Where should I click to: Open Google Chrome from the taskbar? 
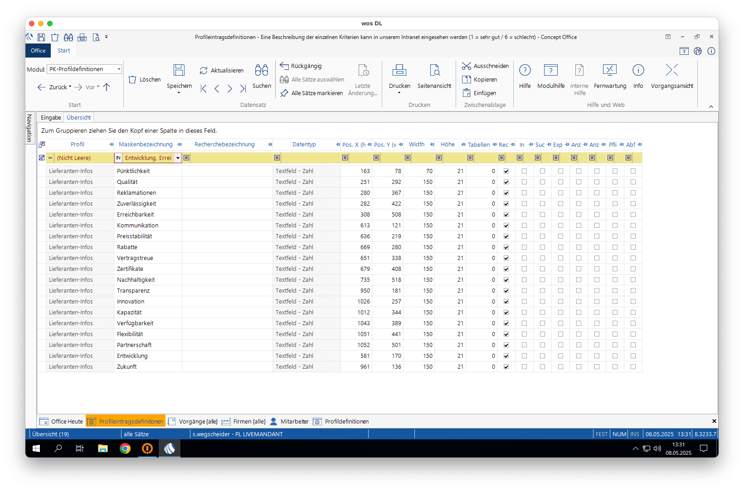(x=125, y=448)
